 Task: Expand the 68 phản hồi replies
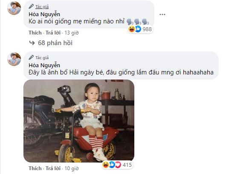(x=55, y=43)
